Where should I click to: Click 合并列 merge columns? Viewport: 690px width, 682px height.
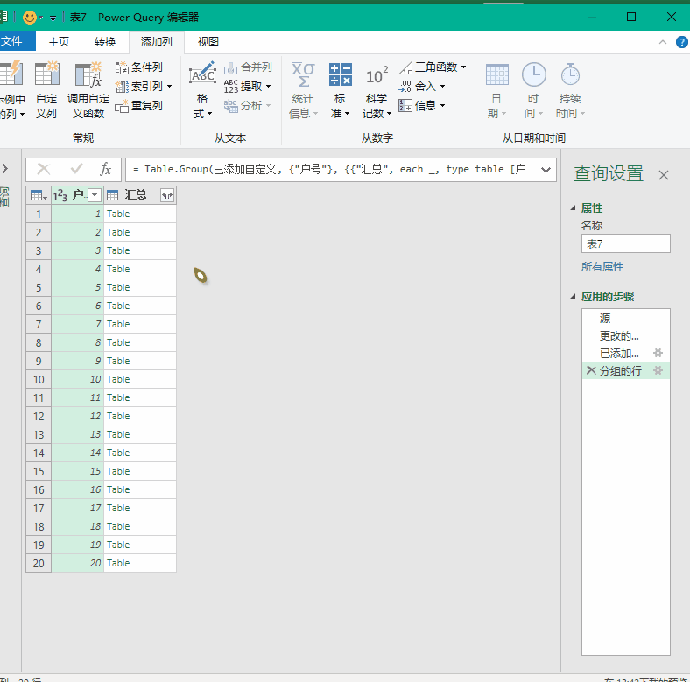pyautogui.click(x=248, y=67)
